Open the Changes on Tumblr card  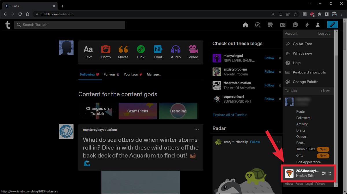(x=97, y=111)
